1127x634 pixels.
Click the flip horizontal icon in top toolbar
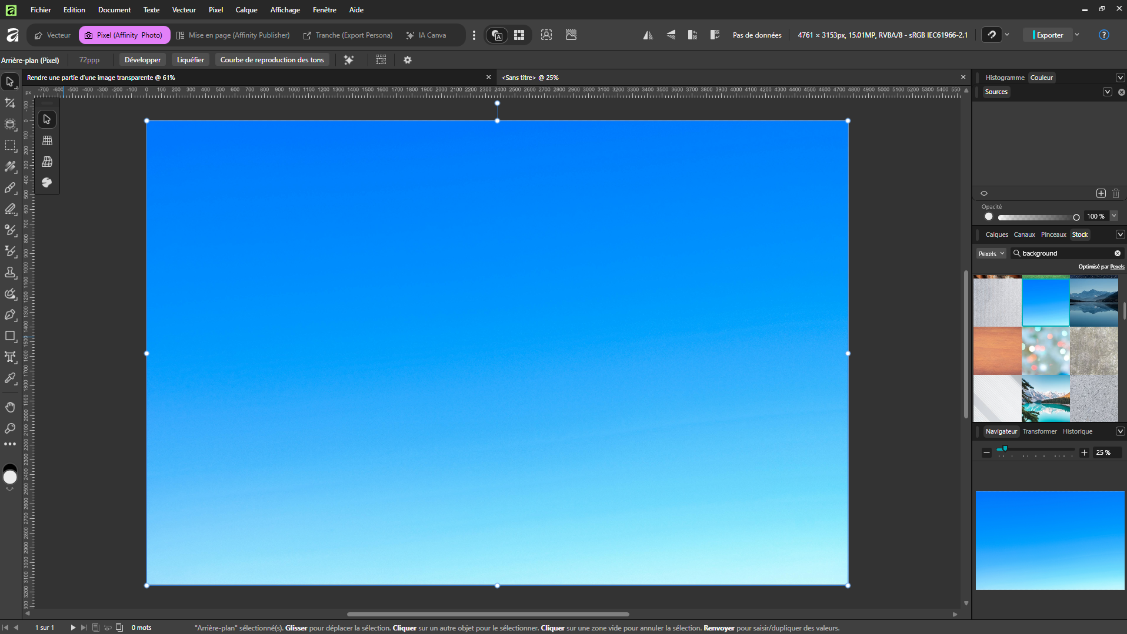(648, 35)
